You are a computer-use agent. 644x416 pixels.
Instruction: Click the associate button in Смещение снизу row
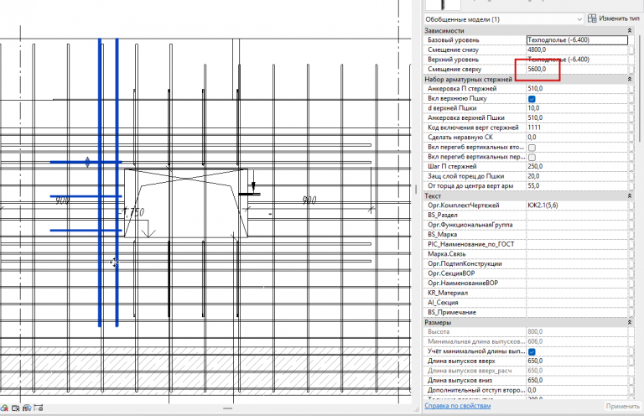[x=631, y=49]
